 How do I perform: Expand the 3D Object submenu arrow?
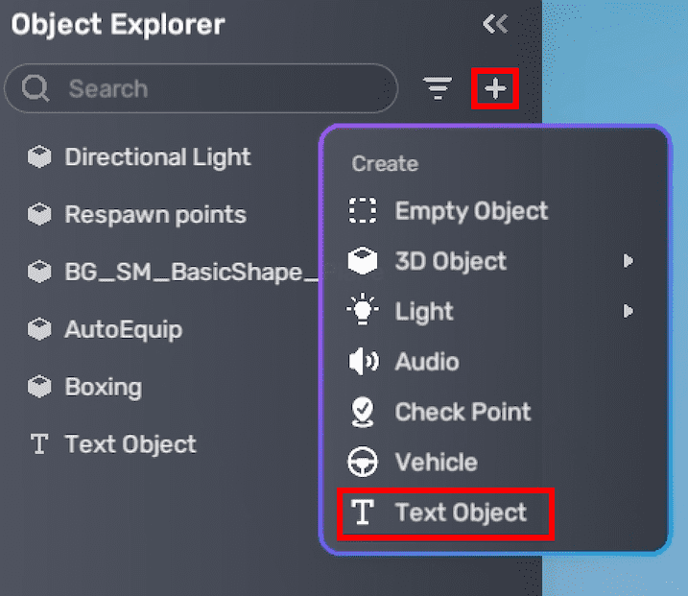pyautogui.click(x=629, y=261)
